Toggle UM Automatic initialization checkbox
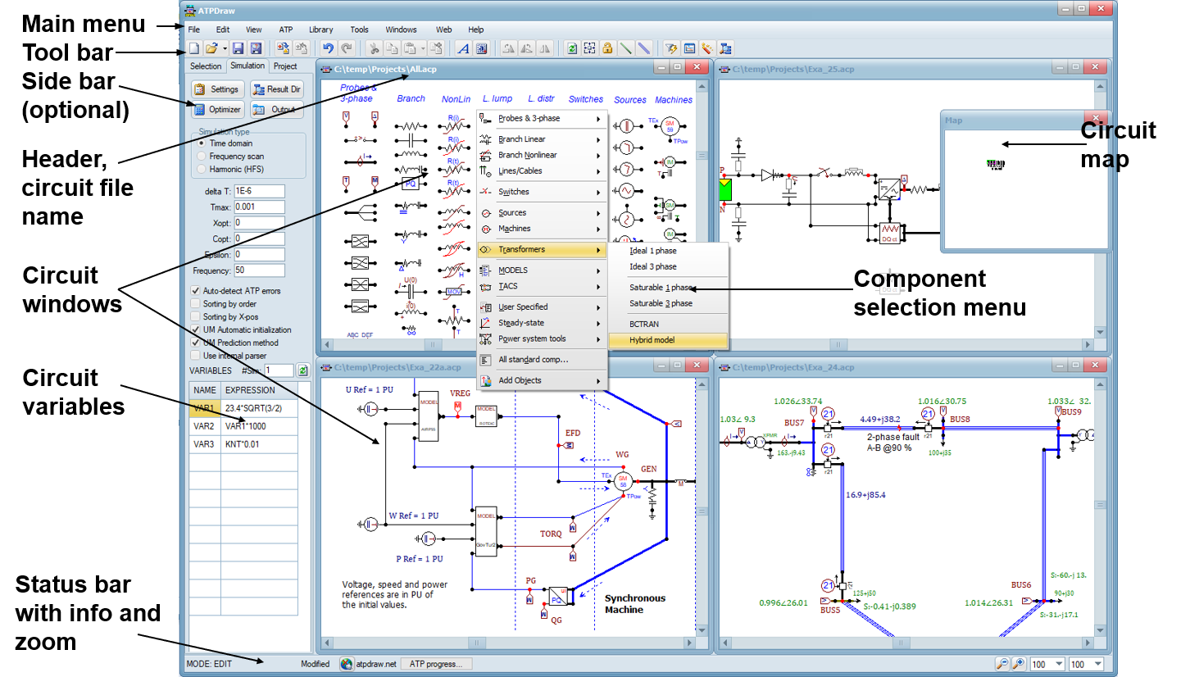Viewport: 1190px width, 677px height. coord(195,329)
